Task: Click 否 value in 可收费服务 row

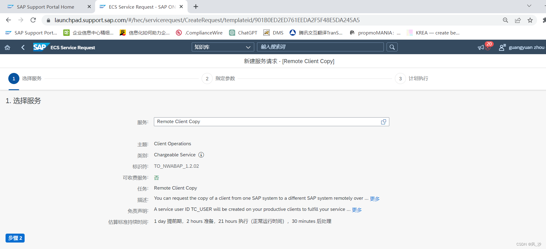Action: pyautogui.click(x=156, y=178)
